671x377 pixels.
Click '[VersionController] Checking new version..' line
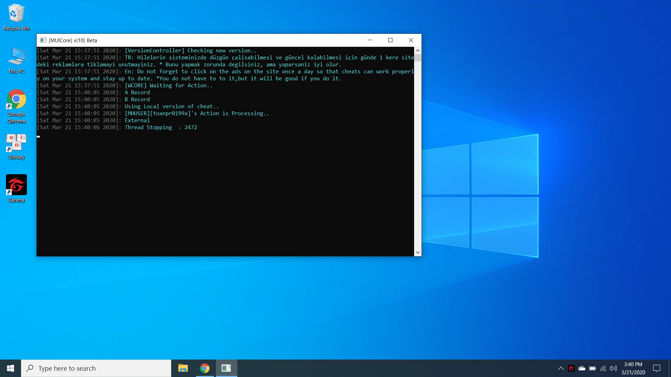pyautogui.click(x=191, y=51)
